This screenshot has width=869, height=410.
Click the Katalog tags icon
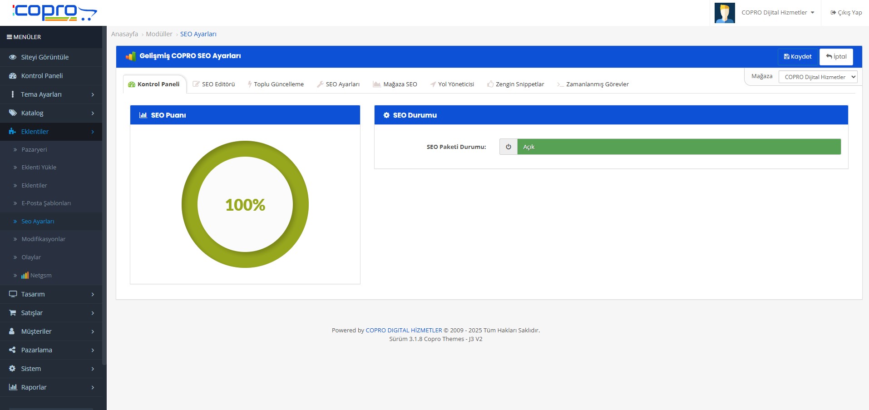13,113
